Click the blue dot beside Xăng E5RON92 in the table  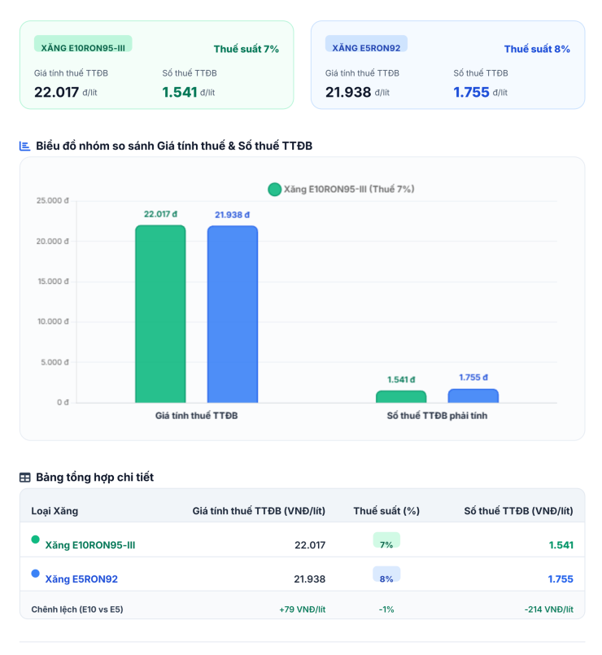[x=36, y=574]
